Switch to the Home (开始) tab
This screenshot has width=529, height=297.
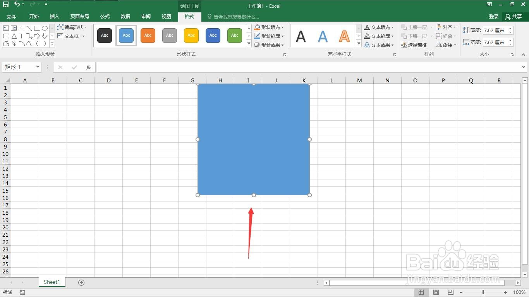coord(34,17)
